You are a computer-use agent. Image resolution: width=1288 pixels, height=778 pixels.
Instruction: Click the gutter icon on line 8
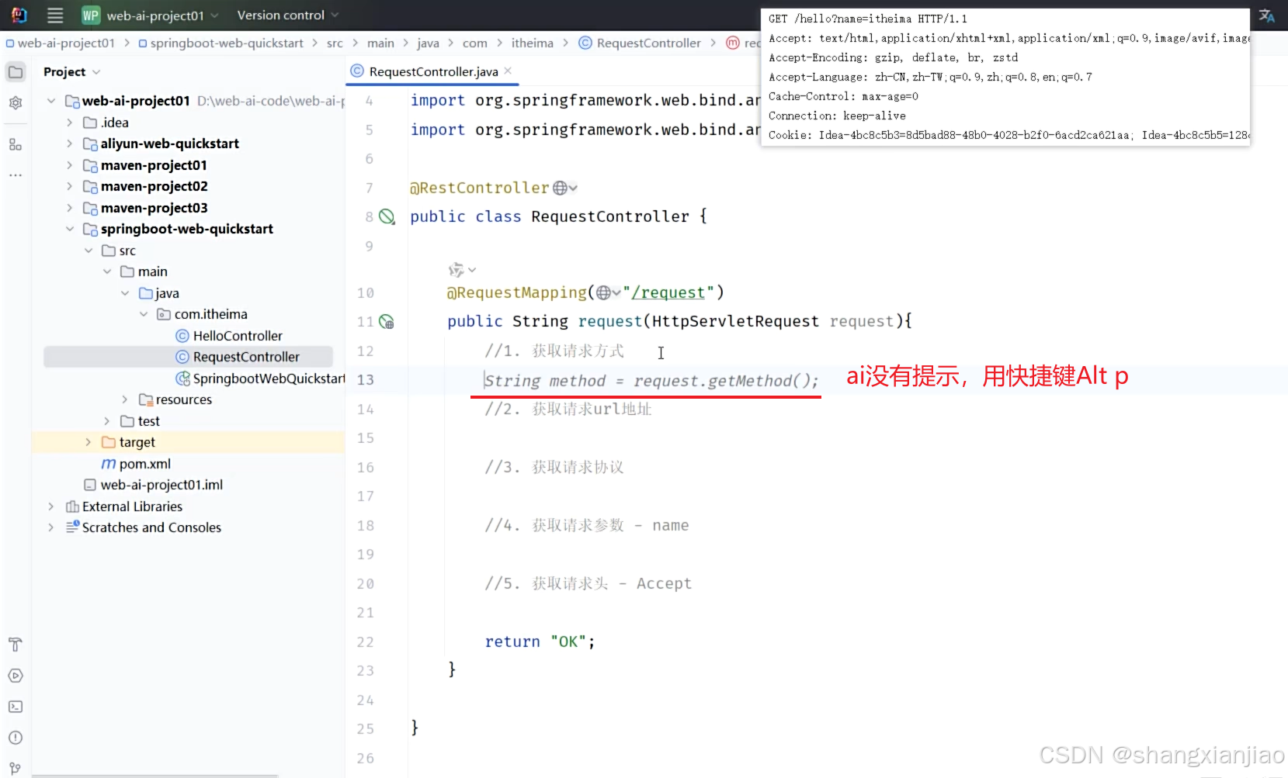click(x=387, y=216)
